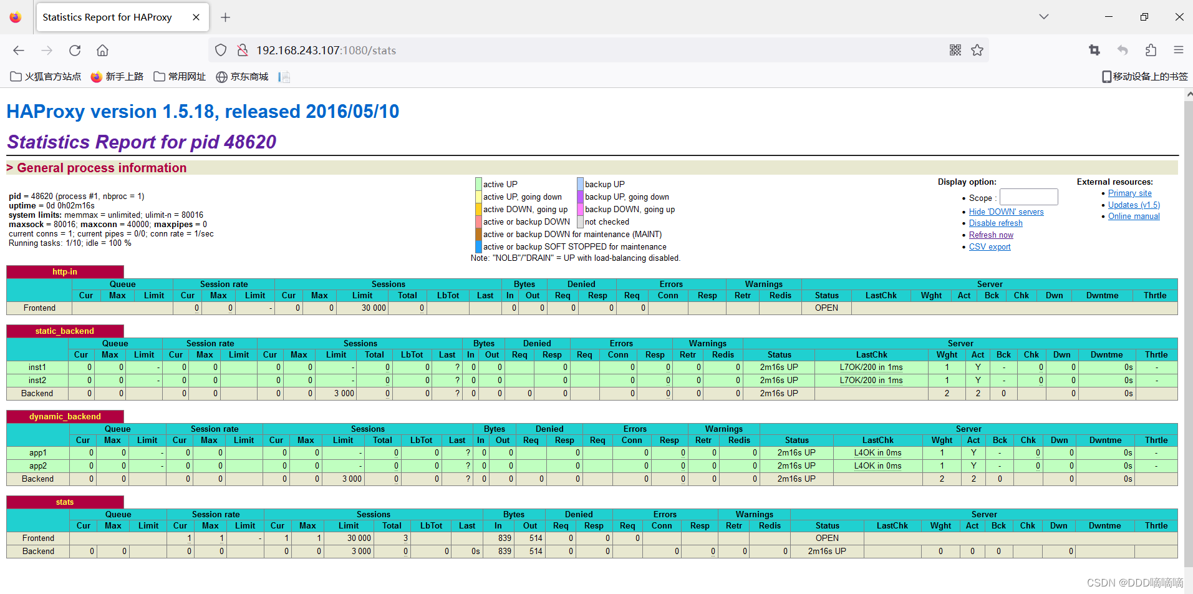Reload the HAProxy stats page
This screenshot has width=1193, height=594.
(x=75, y=51)
